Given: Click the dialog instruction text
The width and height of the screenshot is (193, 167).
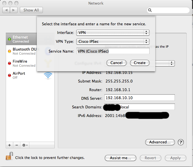Looking at the screenshot, I should pos(94,24).
